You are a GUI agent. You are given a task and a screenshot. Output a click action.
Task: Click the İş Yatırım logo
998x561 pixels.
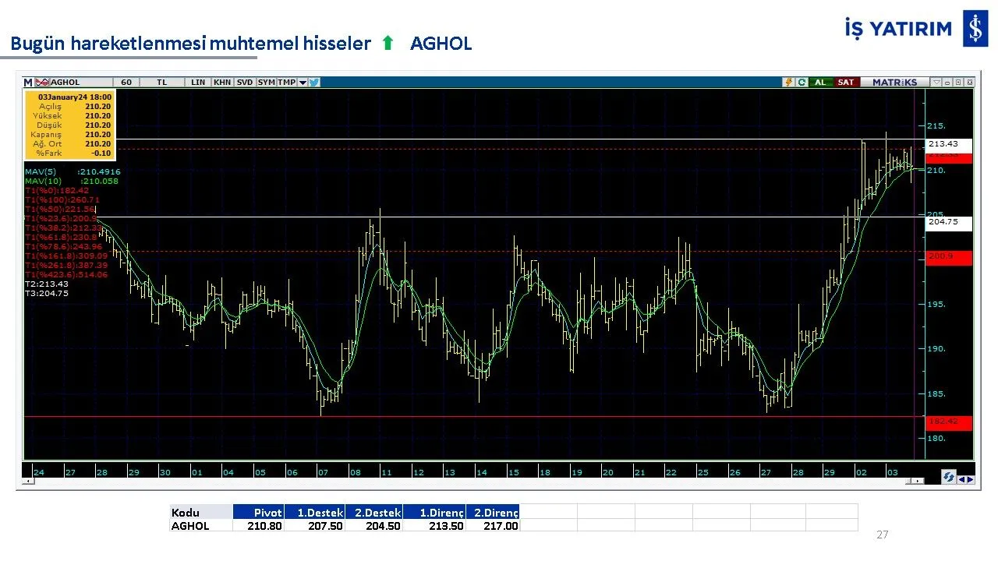tap(916, 29)
